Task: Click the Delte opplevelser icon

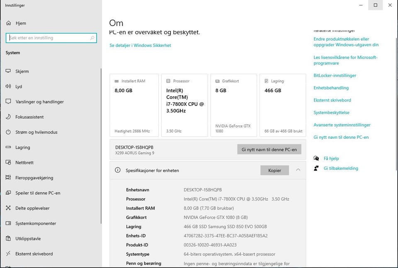Action: pos(8,208)
